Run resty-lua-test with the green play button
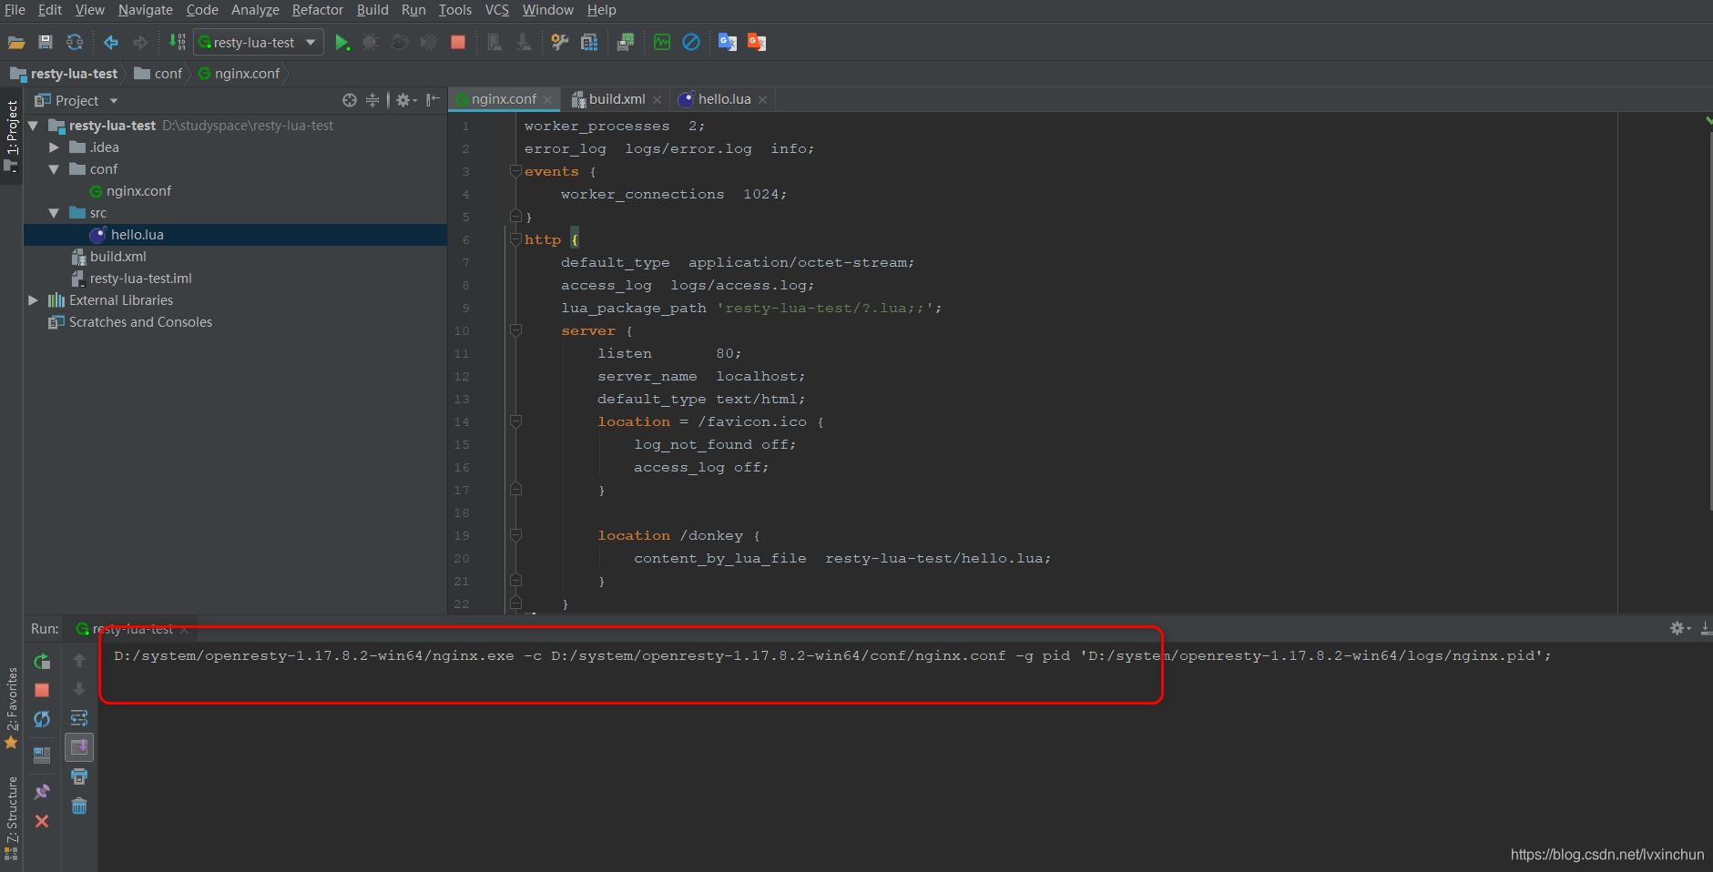This screenshot has height=872, width=1713. click(342, 42)
